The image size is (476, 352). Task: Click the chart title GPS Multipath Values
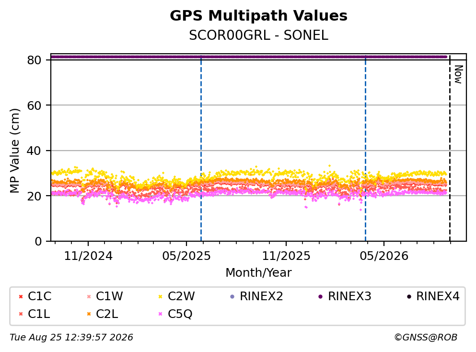[258, 16]
